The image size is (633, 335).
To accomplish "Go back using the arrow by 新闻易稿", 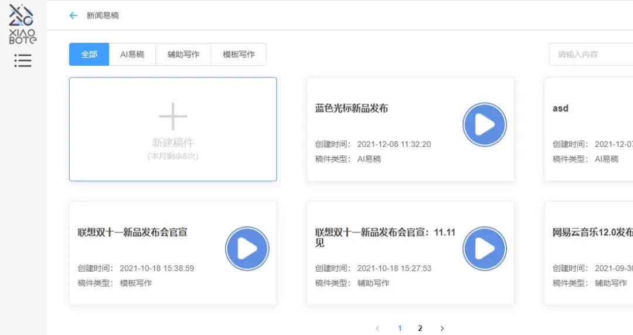I will [73, 15].
